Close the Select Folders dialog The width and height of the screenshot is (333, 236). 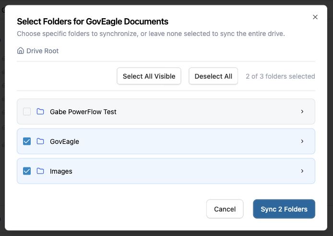click(315, 17)
